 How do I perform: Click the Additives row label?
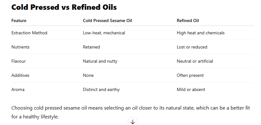(20, 75)
